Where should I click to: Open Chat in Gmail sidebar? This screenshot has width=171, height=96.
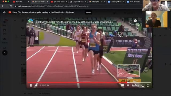click(x=5, y=32)
